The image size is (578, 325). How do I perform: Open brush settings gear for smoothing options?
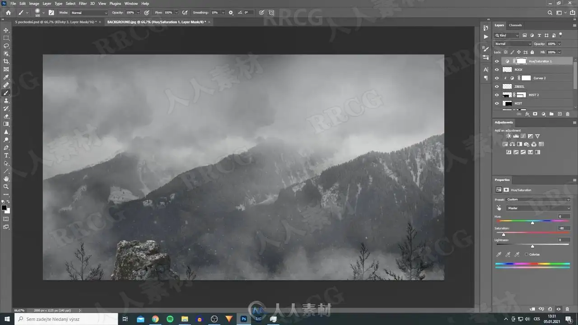click(x=231, y=13)
